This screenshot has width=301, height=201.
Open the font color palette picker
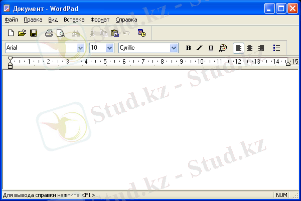coord(223,48)
